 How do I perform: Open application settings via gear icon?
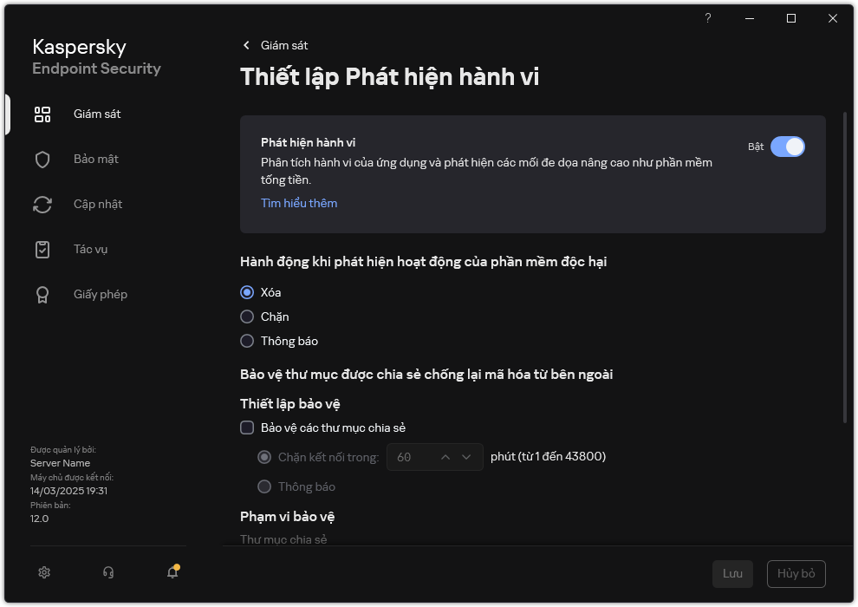(43, 572)
